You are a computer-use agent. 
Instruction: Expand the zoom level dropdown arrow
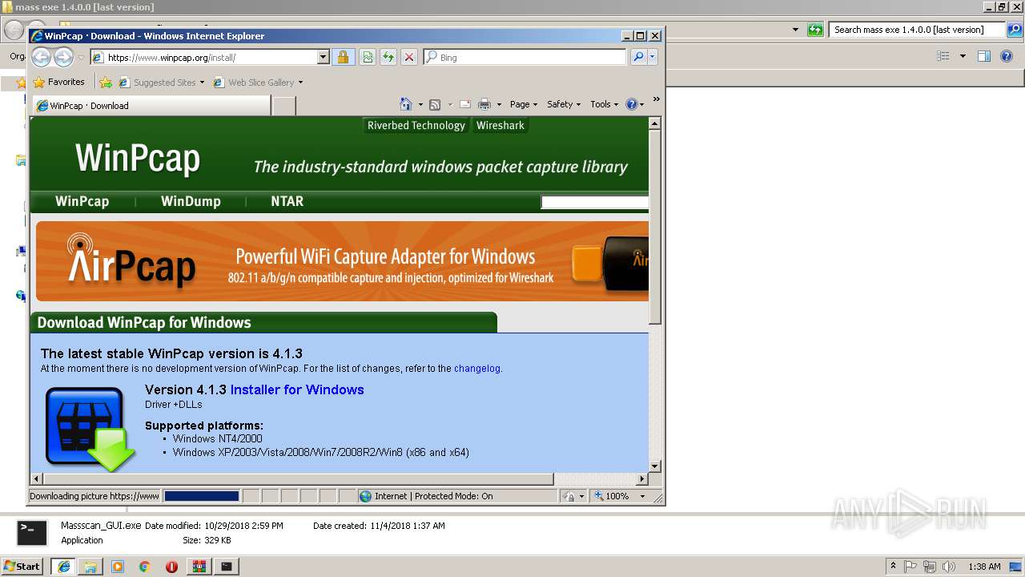pyautogui.click(x=642, y=496)
